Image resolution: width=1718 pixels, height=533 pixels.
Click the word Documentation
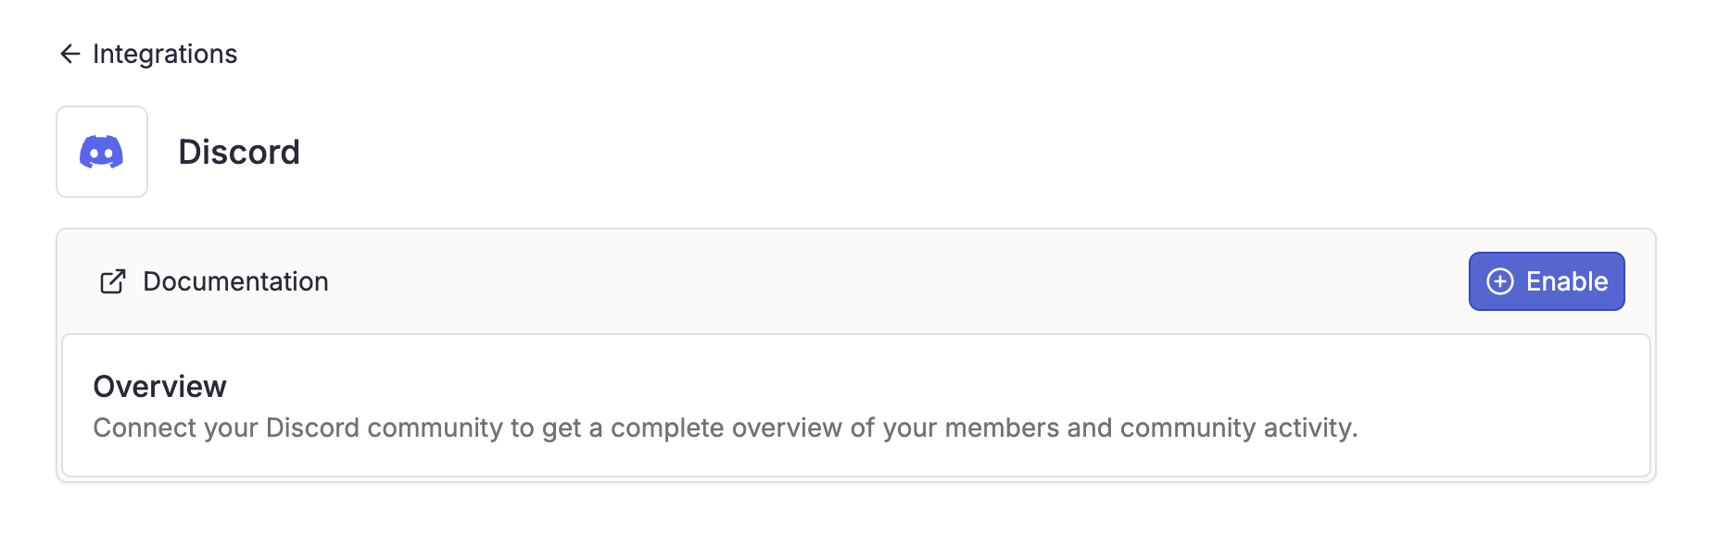point(235,281)
